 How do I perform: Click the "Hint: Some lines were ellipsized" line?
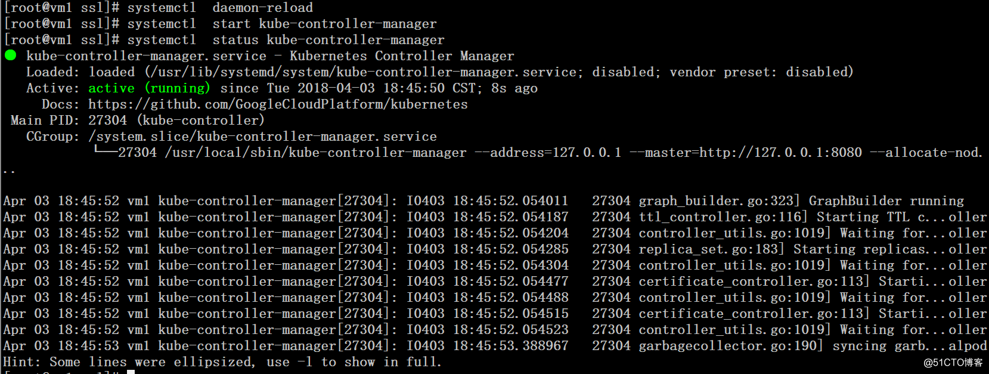(222, 362)
